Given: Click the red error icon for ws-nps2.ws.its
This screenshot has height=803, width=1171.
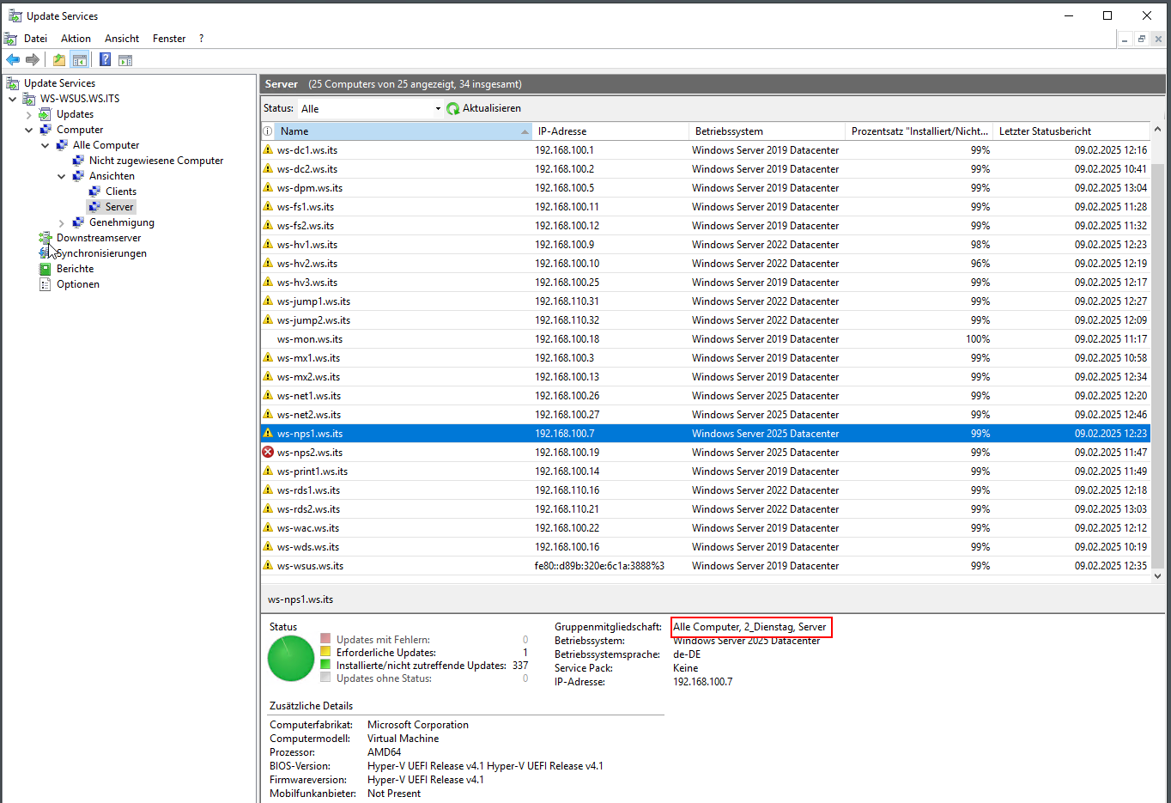Looking at the screenshot, I should pyautogui.click(x=268, y=452).
